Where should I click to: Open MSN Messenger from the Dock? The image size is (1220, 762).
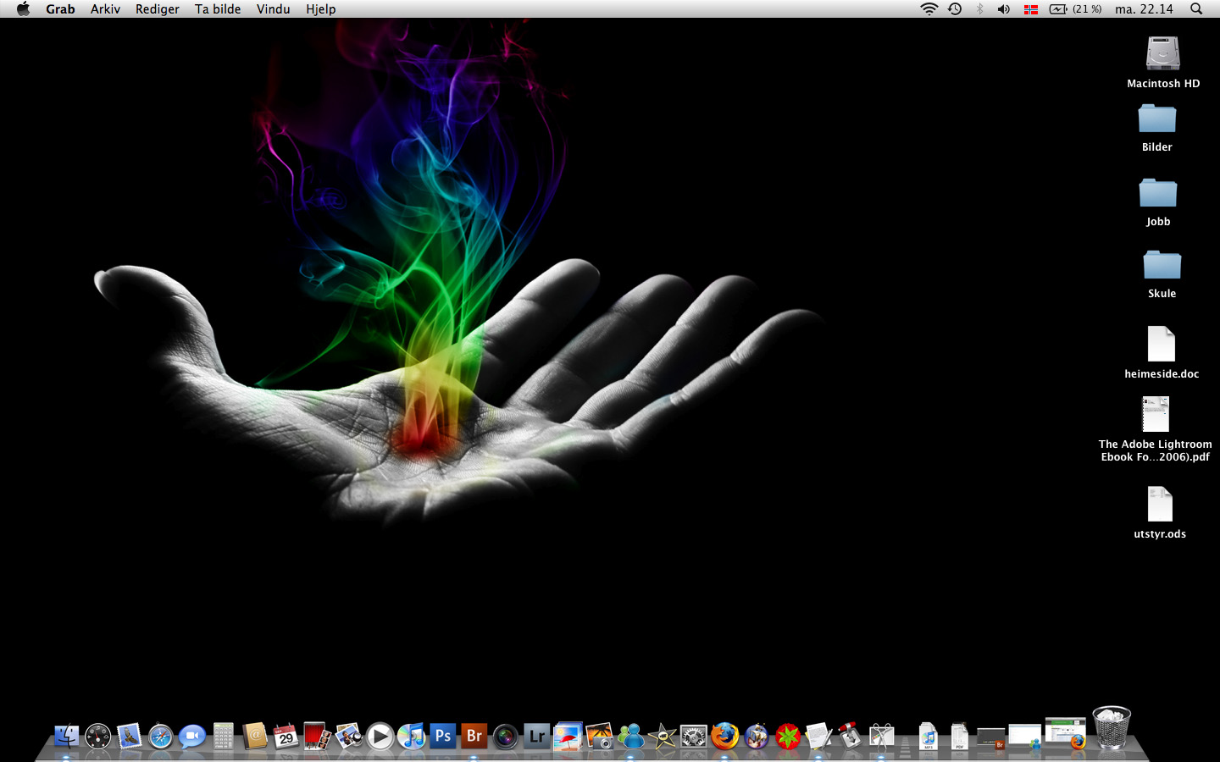point(630,736)
